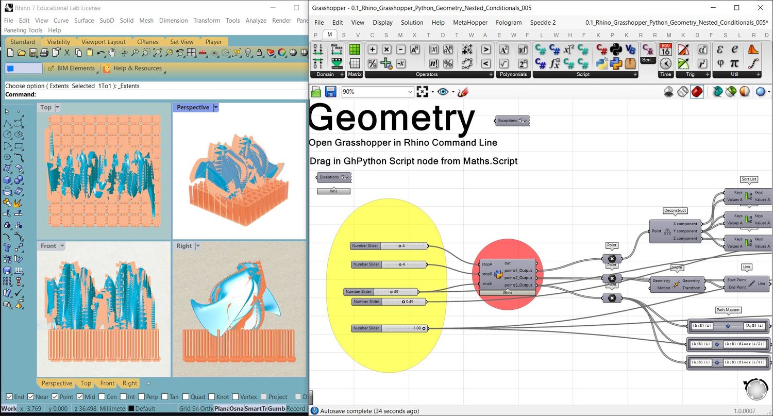Click the Cut scissors icon in Rhino
The width and height of the screenshot is (773, 416).
(66, 53)
